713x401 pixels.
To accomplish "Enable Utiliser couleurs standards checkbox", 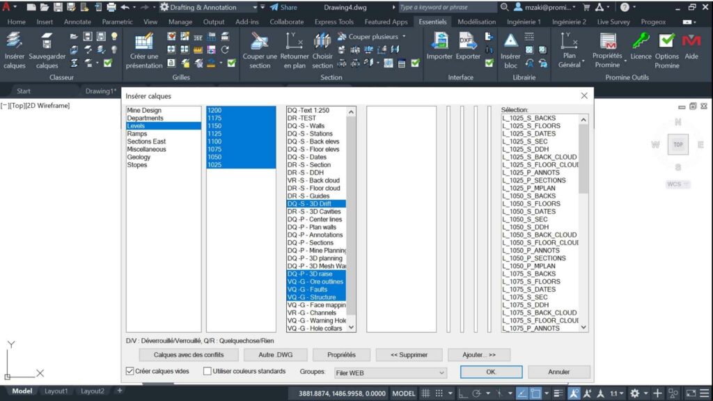I will (207, 371).
